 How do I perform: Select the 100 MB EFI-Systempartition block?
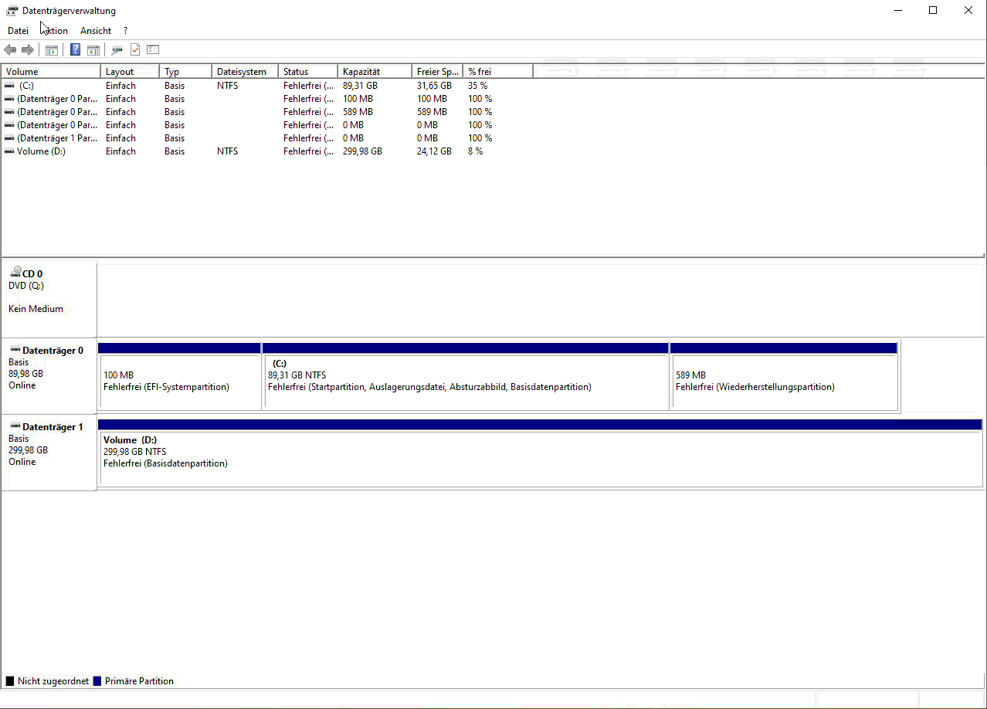tap(180, 382)
